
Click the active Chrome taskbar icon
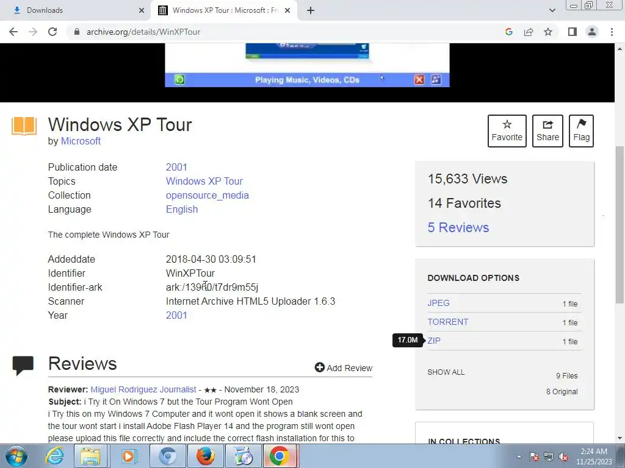pos(280,456)
